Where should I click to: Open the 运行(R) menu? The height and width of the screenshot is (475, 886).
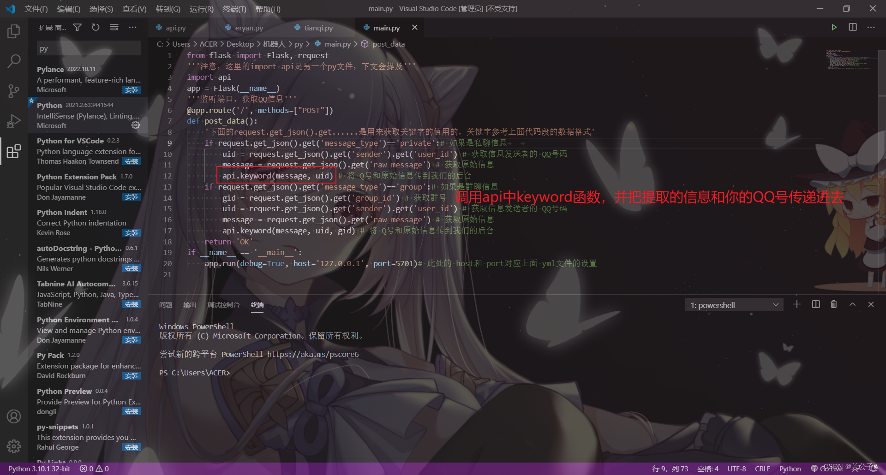tap(202, 9)
